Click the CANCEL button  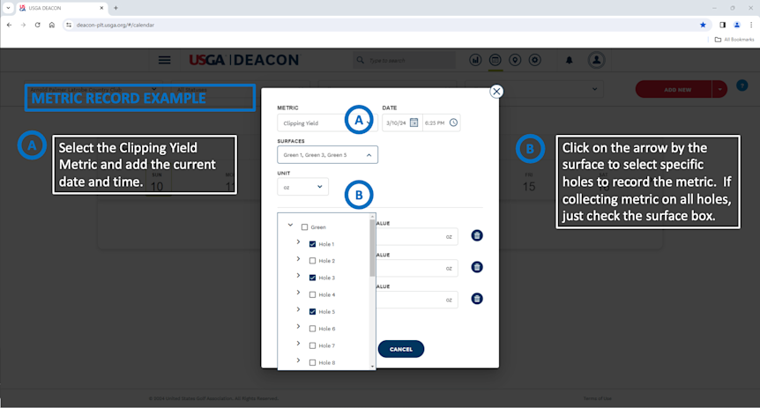pos(401,349)
